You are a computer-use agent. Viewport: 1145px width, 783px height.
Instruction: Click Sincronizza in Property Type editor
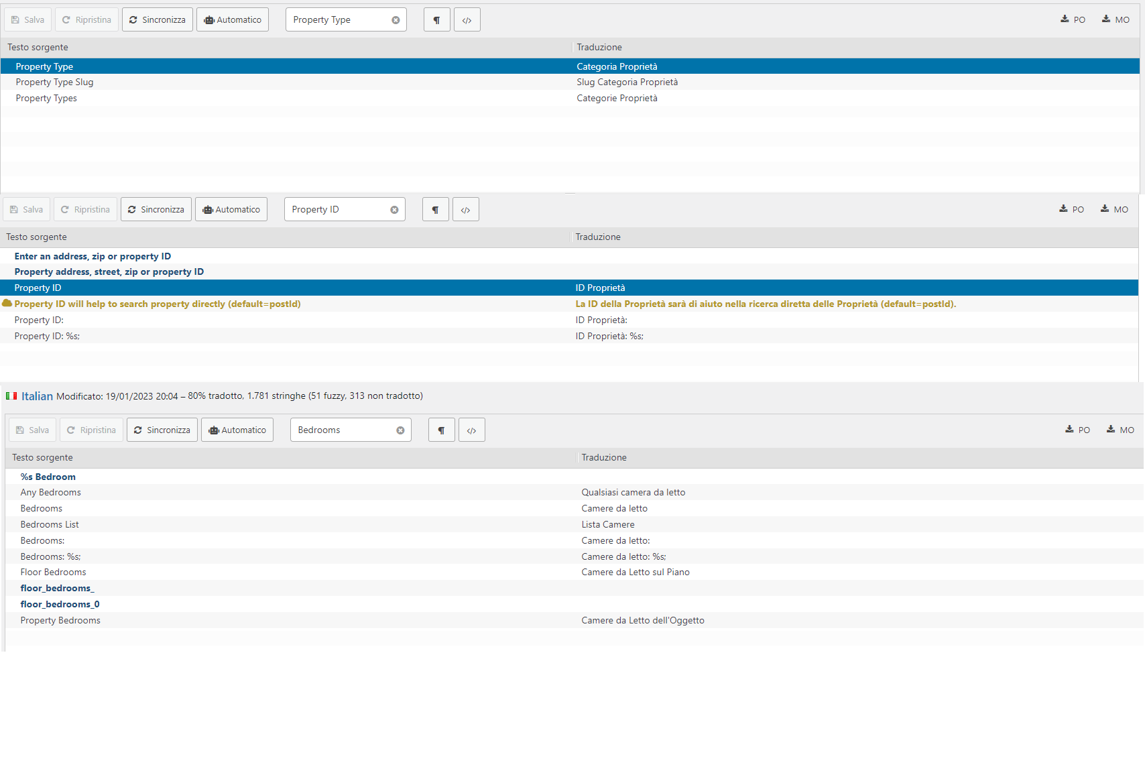pyautogui.click(x=158, y=20)
